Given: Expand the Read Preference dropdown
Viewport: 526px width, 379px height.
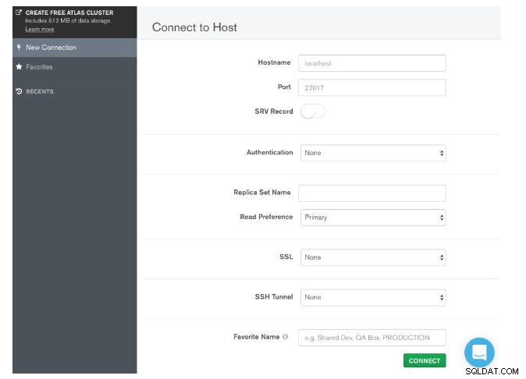Looking at the screenshot, I should 373,218.
